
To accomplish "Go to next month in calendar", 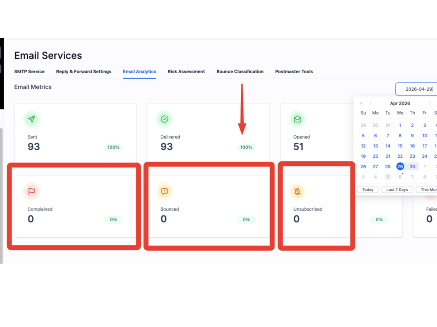I will coord(430,103).
